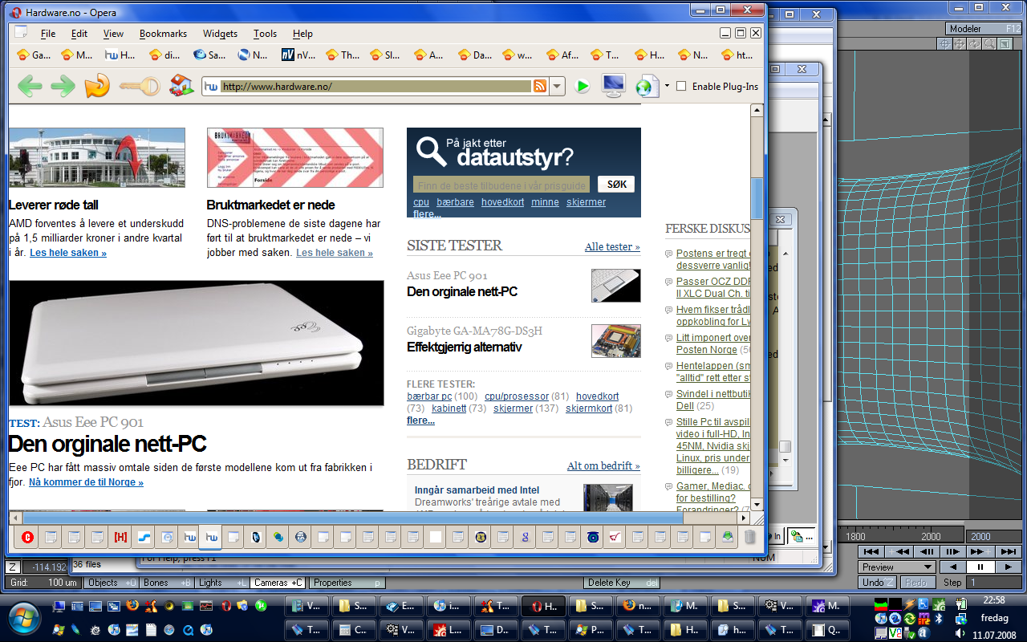
Task: Go forward with the green Forward arrow
Action: [x=63, y=85]
